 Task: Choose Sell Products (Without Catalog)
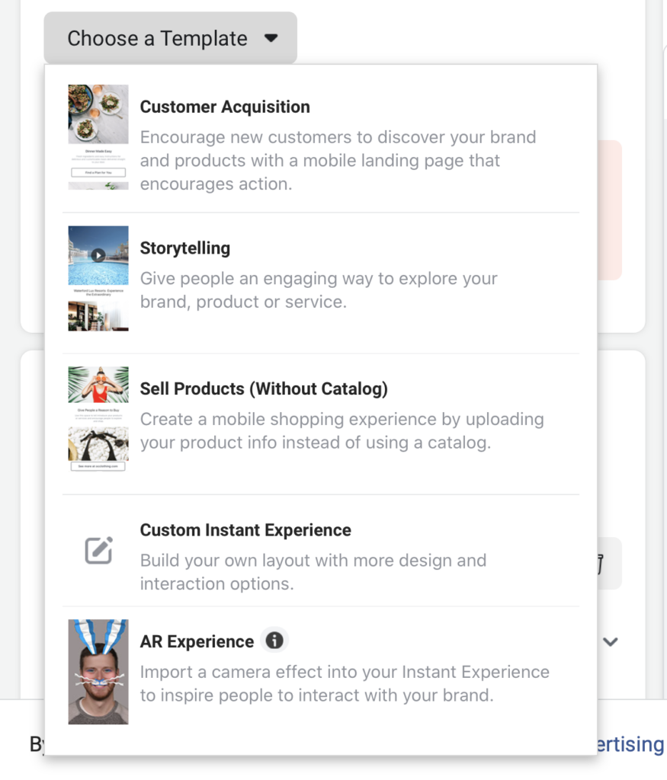click(264, 388)
